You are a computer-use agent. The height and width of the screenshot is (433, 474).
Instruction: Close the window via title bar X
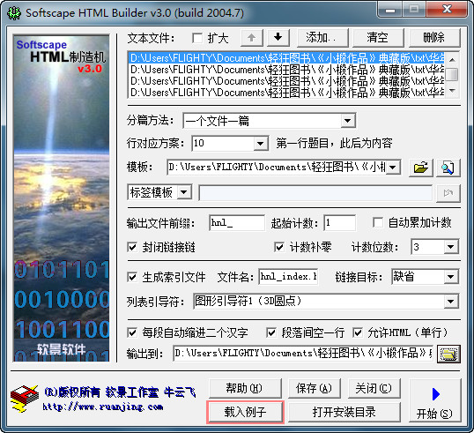447,10
